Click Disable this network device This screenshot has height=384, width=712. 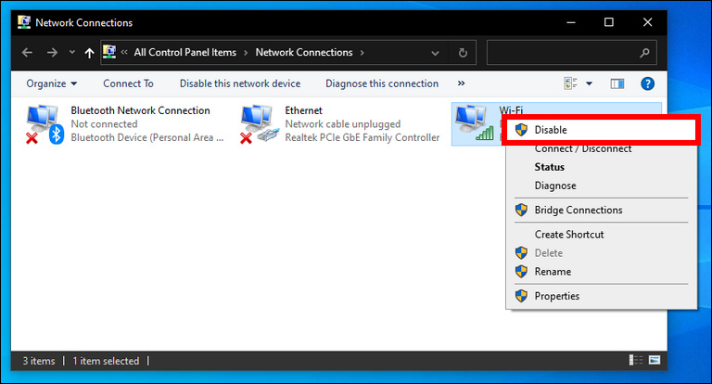coord(240,83)
